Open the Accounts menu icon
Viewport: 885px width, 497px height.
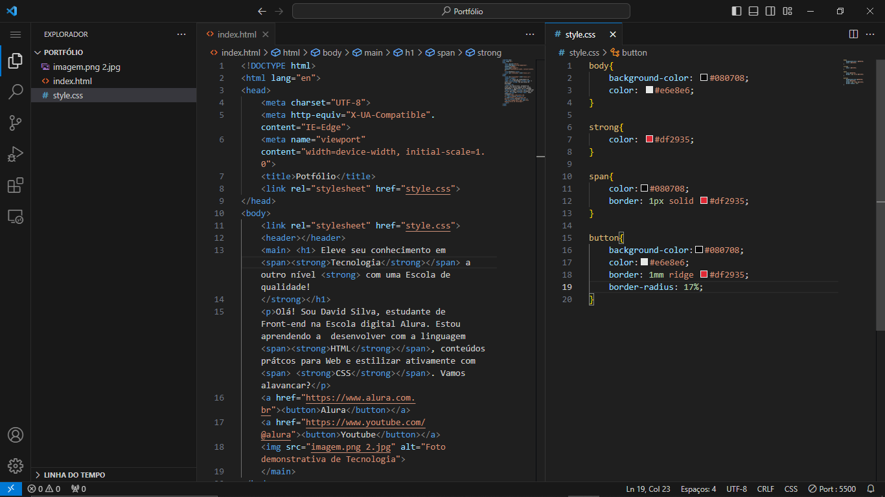pos(16,435)
